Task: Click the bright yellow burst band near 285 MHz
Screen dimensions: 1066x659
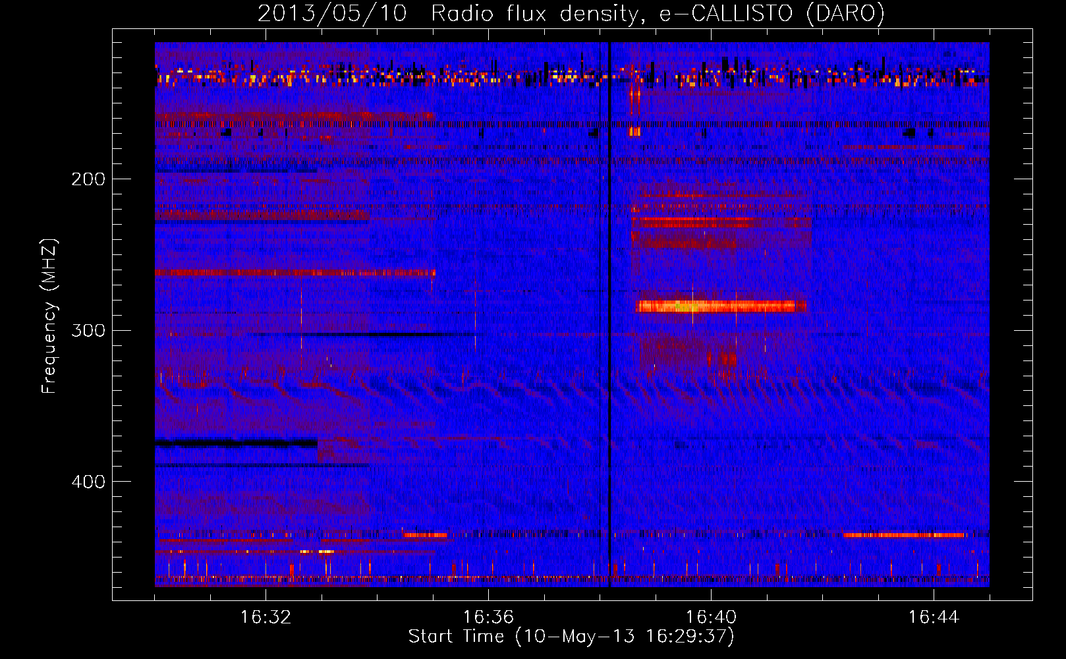Action: 721,306
